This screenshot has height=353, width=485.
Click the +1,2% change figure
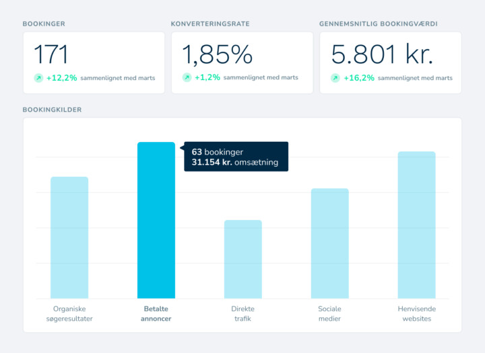207,77
